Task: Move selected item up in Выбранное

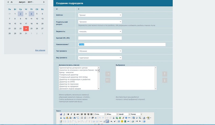Action: 165,74
